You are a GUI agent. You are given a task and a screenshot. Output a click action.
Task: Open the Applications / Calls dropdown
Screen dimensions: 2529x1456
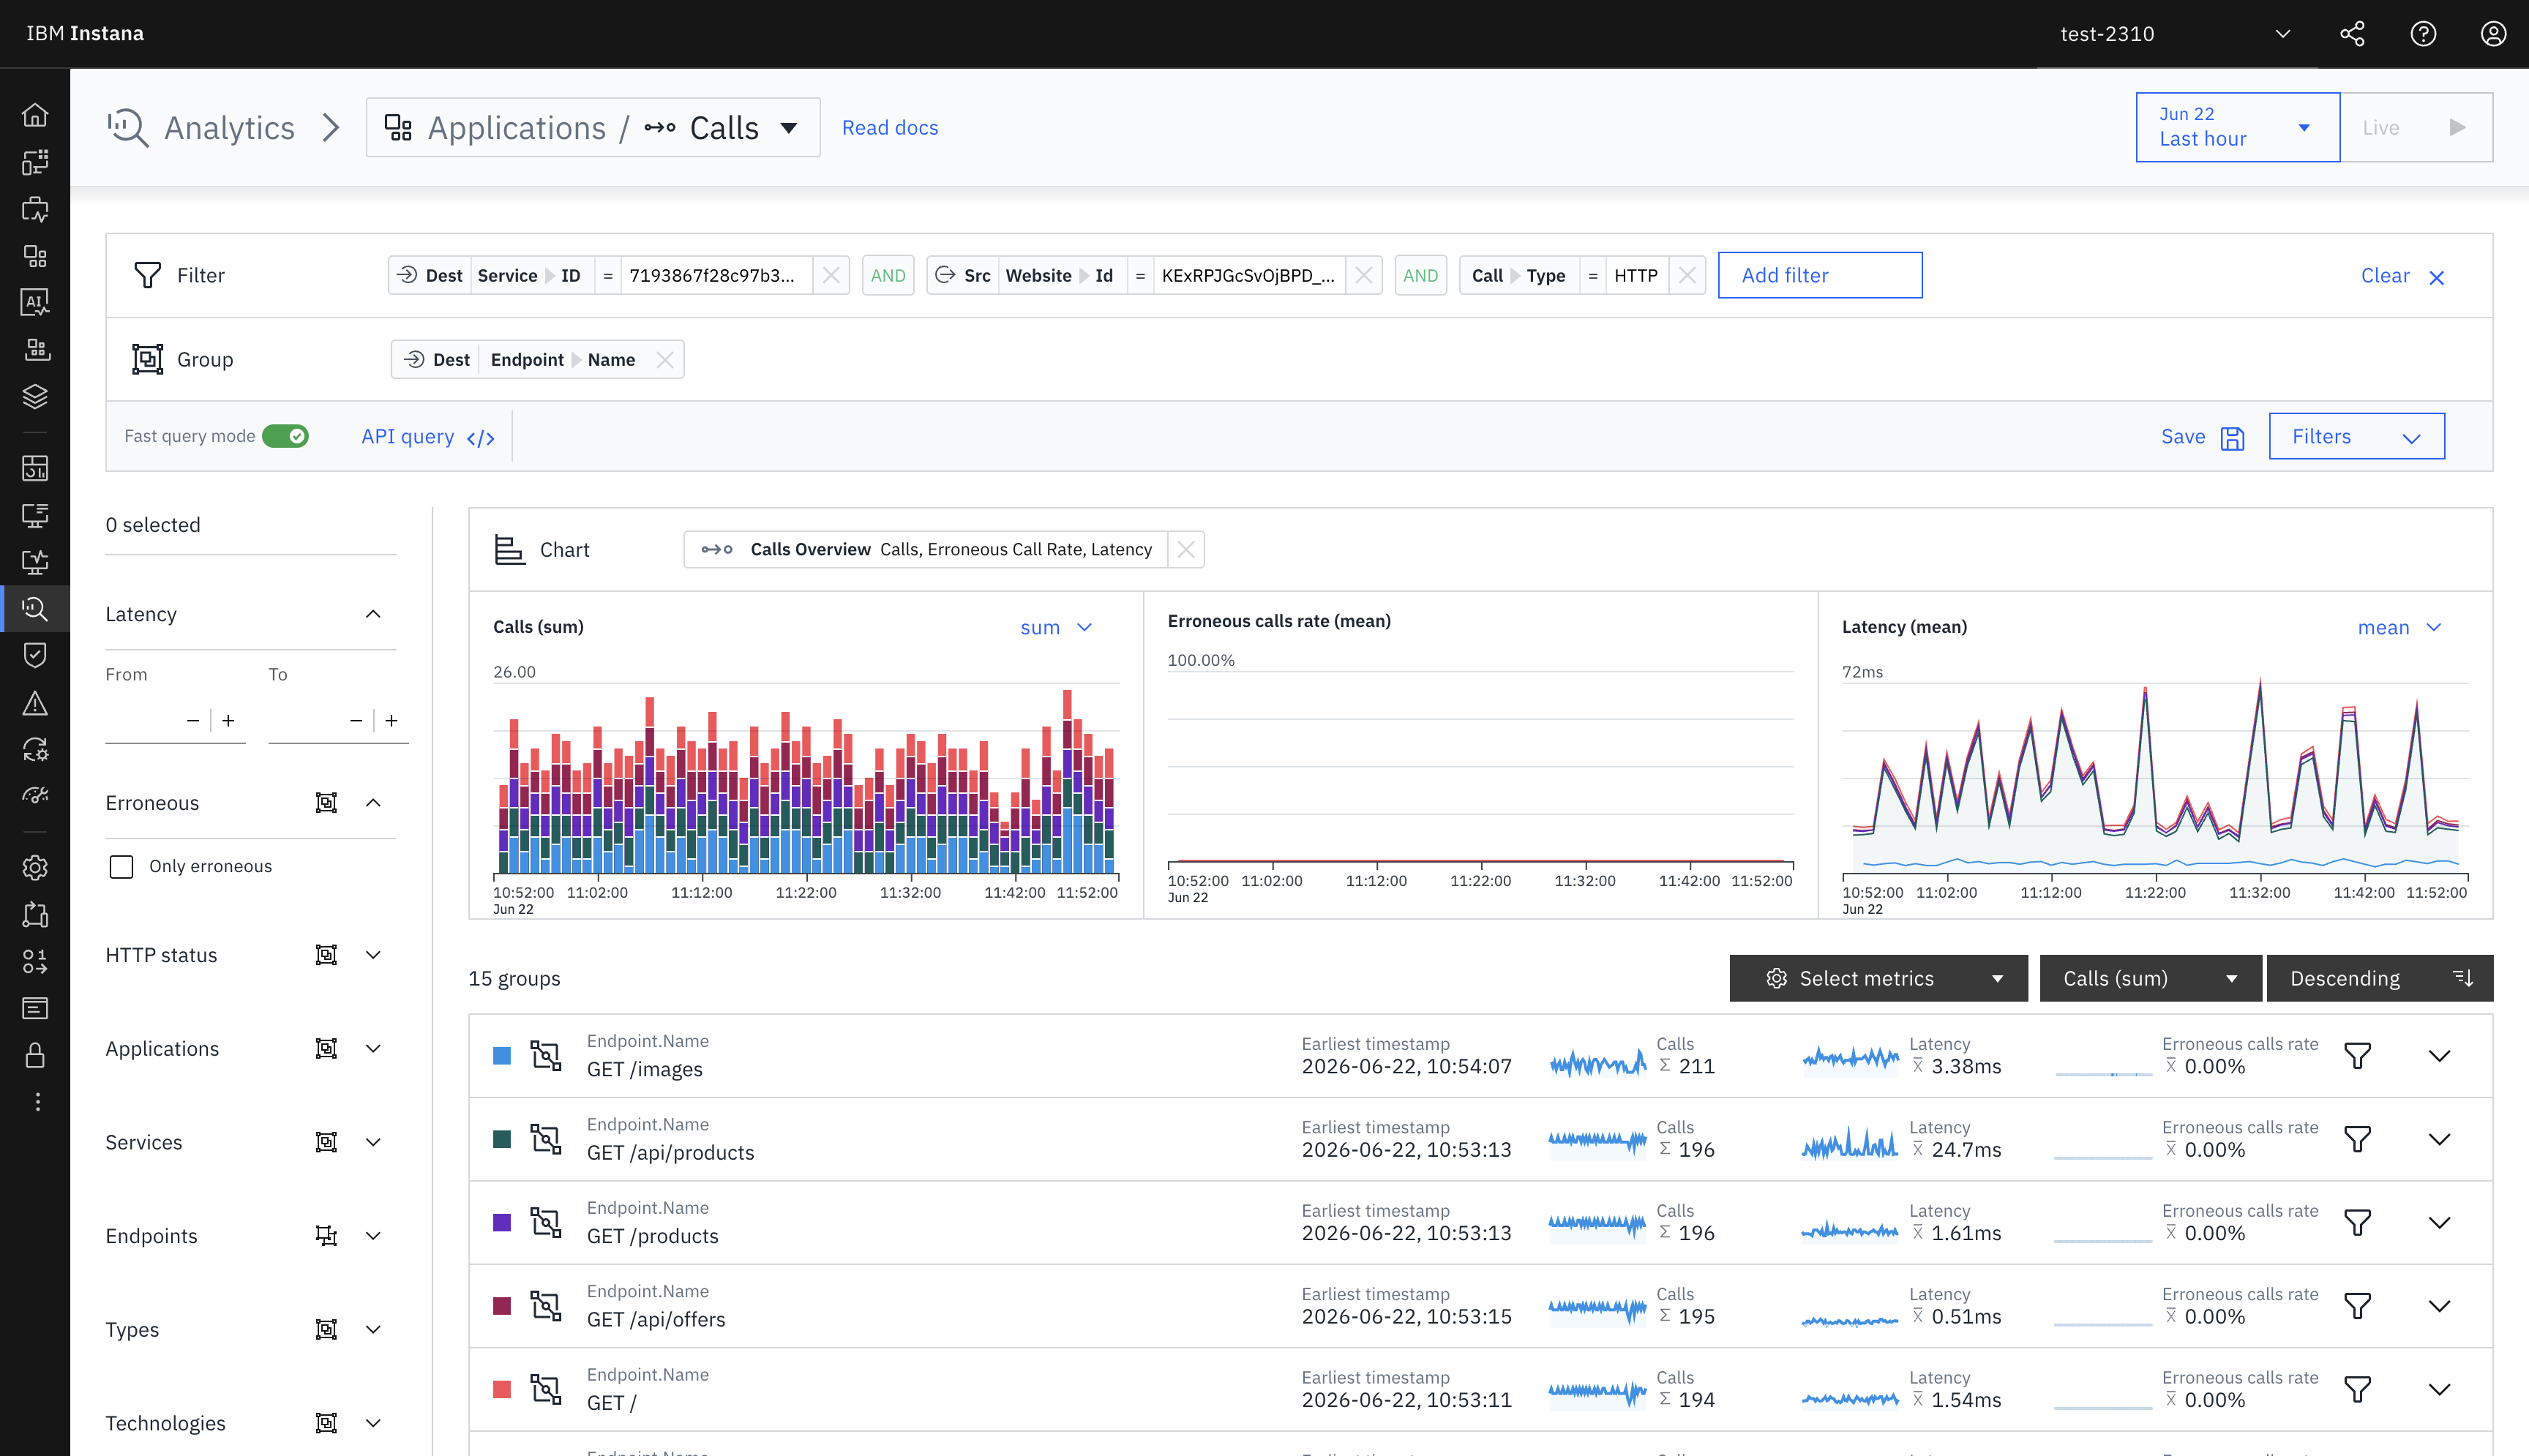(x=593, y=127)
